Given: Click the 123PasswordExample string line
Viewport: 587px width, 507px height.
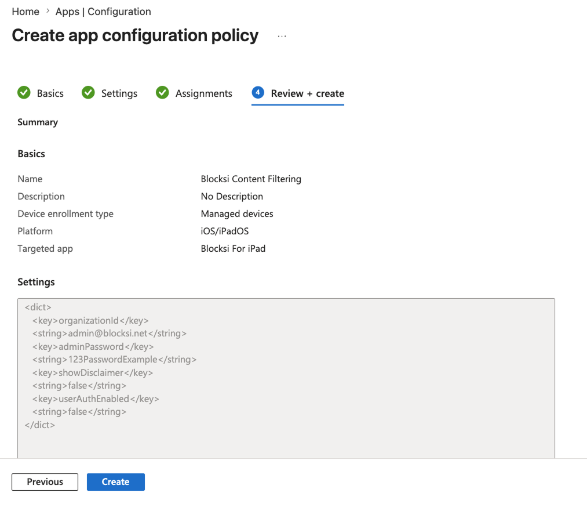Looking at the screenshot, I should tap(114, 359).
